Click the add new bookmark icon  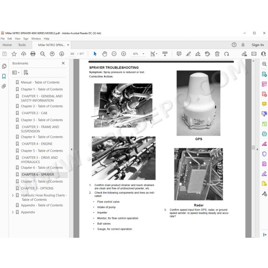coord(26,72)
